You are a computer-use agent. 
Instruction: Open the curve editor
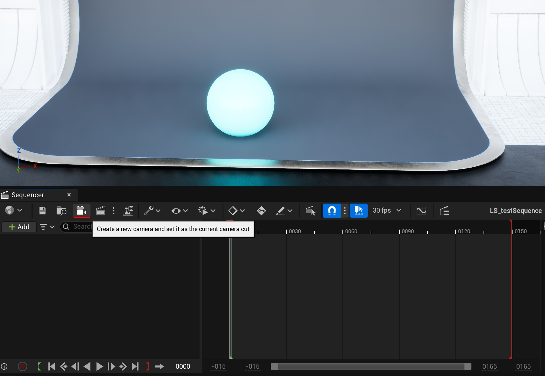pyautogui.click(x=421, y=211)
